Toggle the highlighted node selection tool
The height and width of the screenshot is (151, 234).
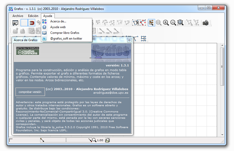pyautogui.click(x=151, y=23)
